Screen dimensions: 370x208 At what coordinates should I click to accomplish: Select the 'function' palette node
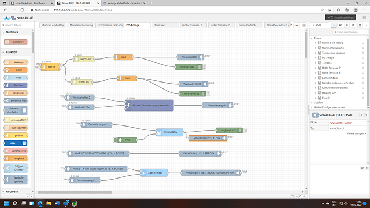click(x=16, y=85)
